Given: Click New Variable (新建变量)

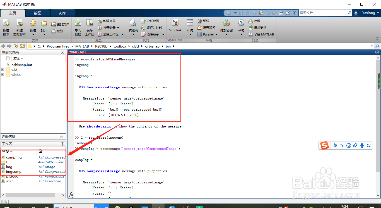Looking at the screenshot, I should pos(107,21).
